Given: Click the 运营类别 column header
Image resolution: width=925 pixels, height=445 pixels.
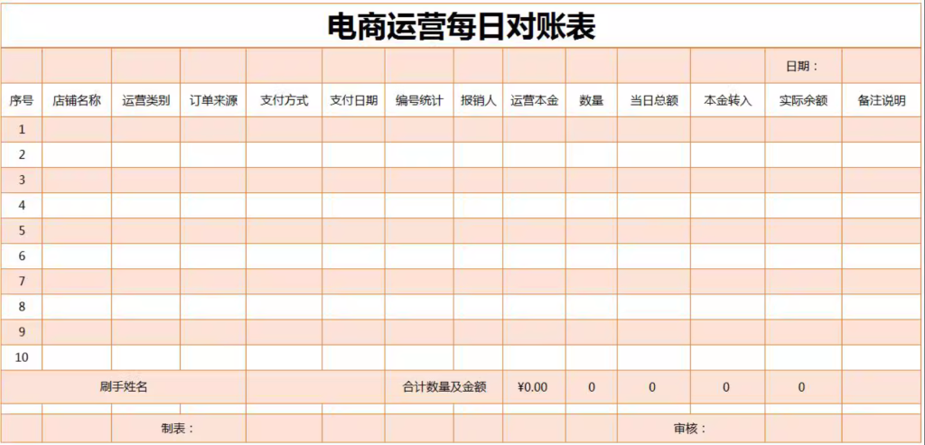Looking at the screenshot, I should click(x=145, y=101).
